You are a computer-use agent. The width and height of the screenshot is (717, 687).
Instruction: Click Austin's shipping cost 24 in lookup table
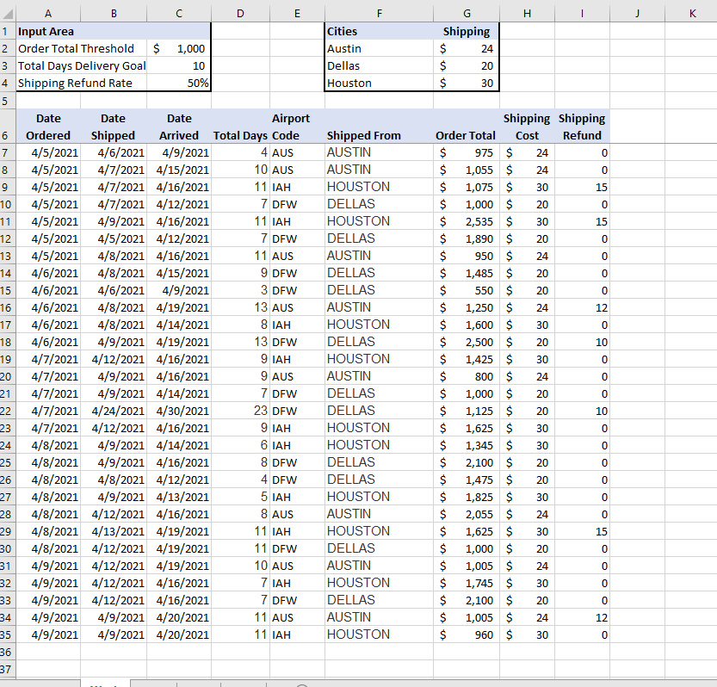point(467,48)
